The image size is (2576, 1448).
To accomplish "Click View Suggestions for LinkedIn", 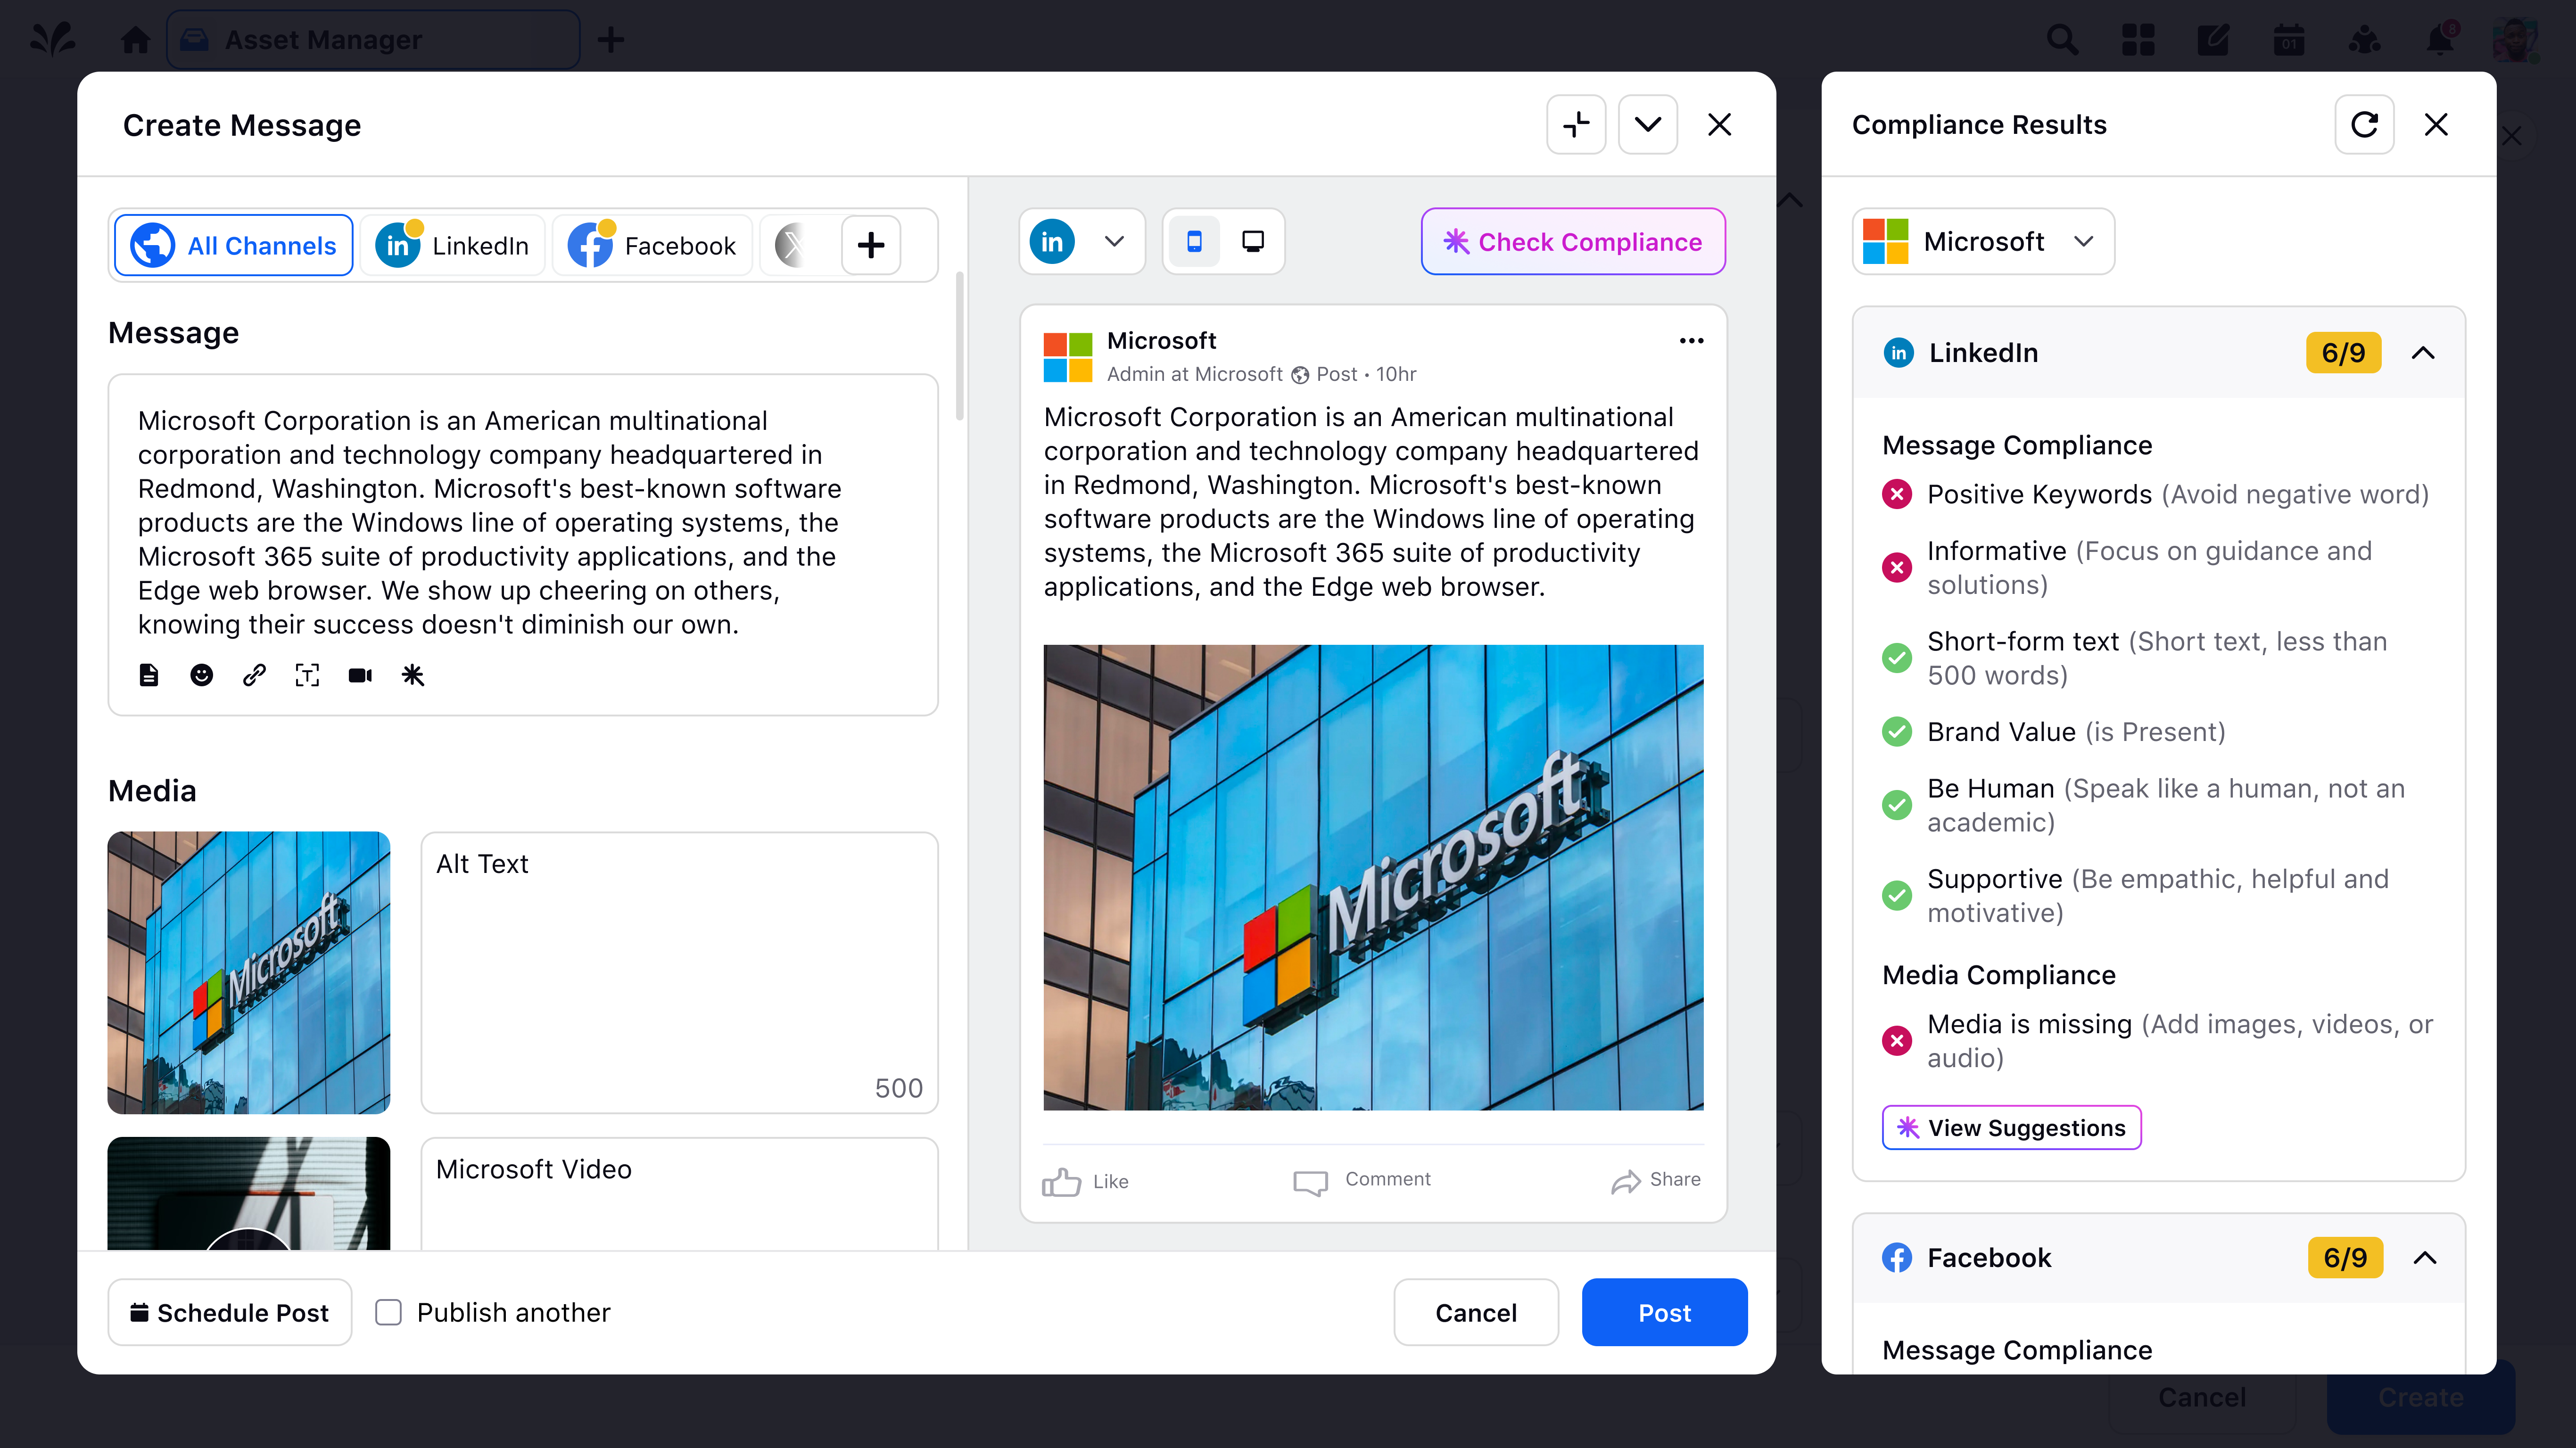I will [x=2011, y=1127].
